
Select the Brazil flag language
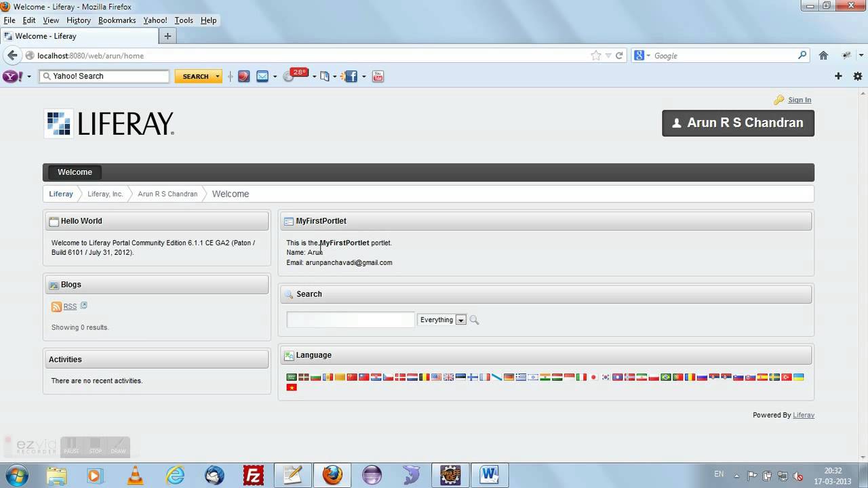[665, 377]
